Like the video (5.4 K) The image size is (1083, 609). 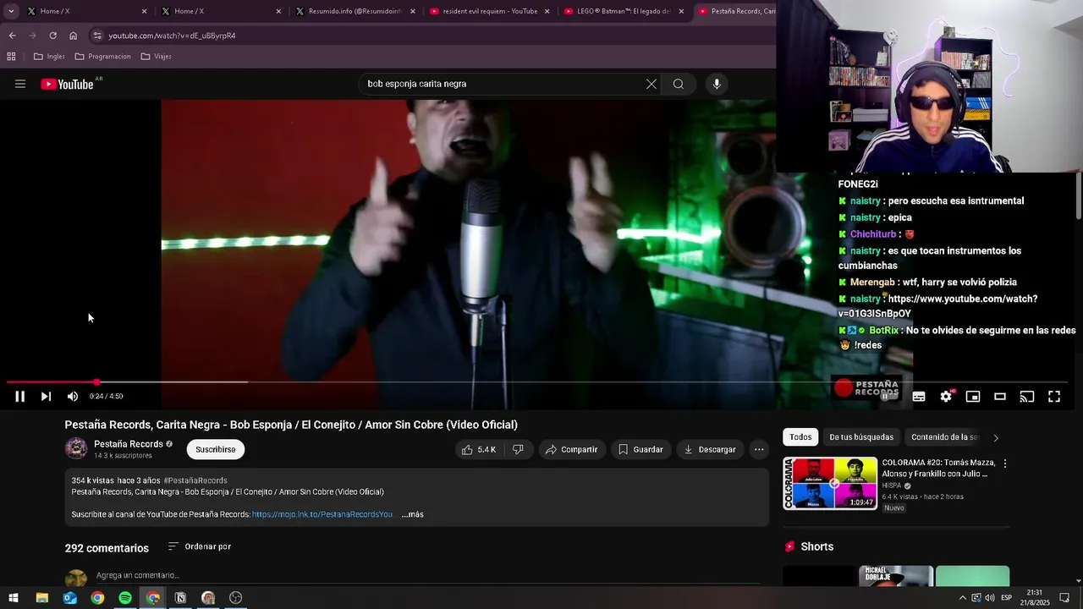click(x=478, y=449)
